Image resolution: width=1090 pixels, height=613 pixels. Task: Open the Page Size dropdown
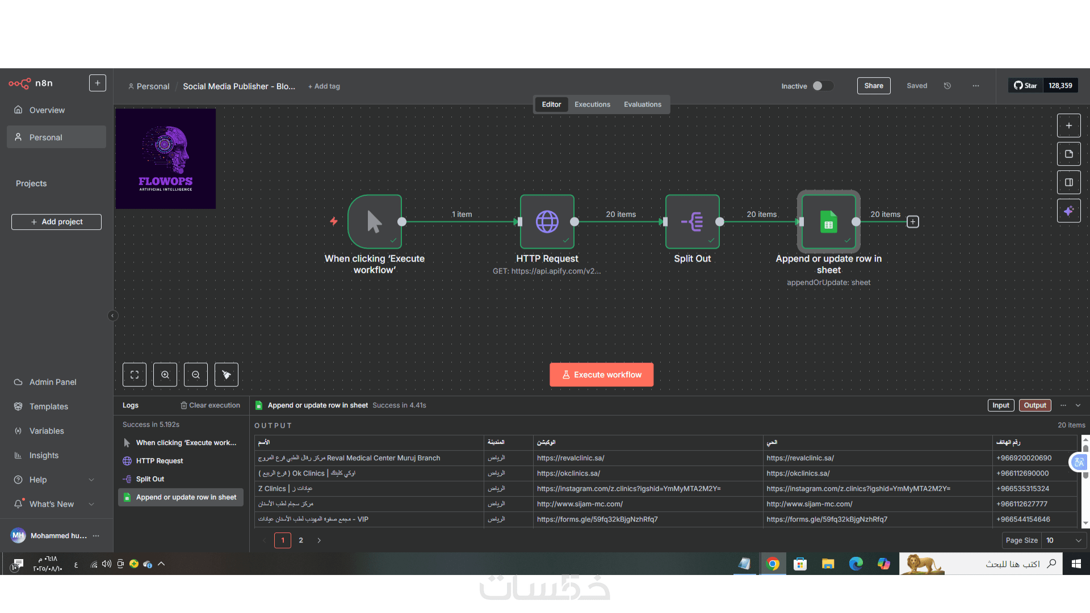[1064, 540]
